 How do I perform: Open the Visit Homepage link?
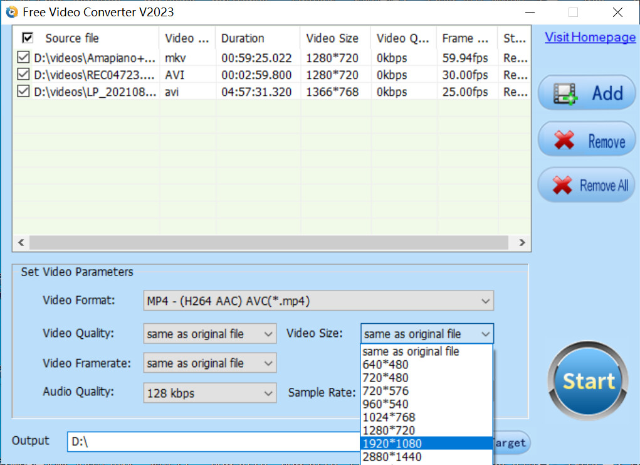coord(589,37)
